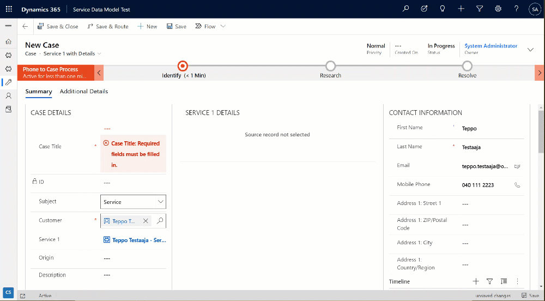545x301 pixels.
Task: Click the search magnifier in top bar
Action: (405, 9)
